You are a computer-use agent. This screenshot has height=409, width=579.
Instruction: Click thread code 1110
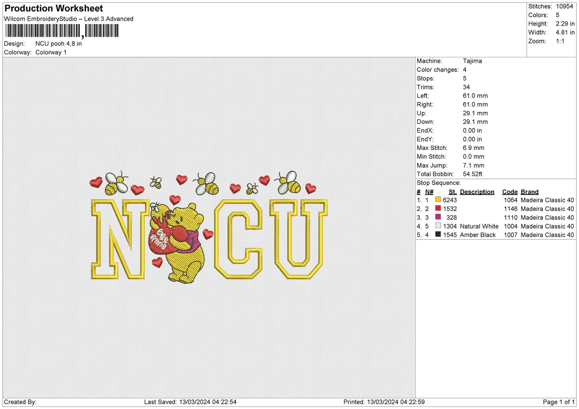pyautogui.click(x=510, y=217)
